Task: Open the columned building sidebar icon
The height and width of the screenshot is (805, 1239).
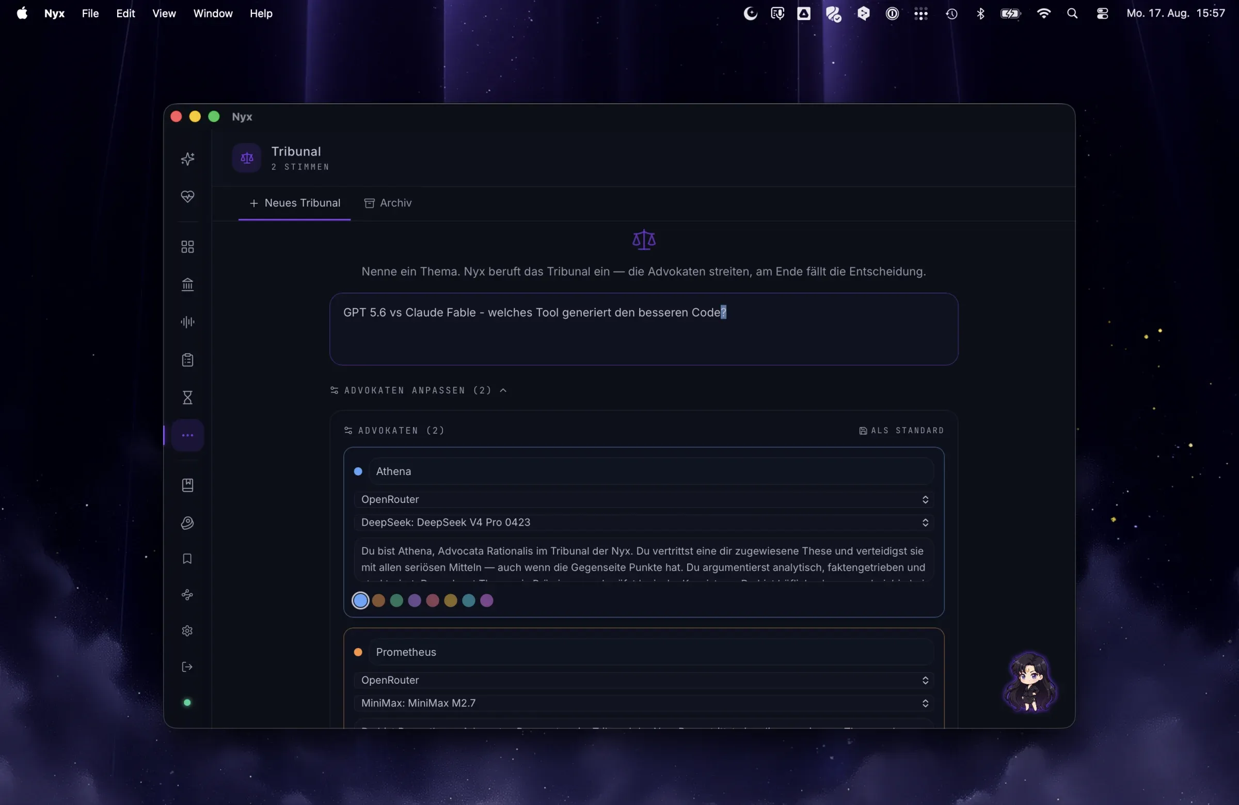Action: [187, 285]
